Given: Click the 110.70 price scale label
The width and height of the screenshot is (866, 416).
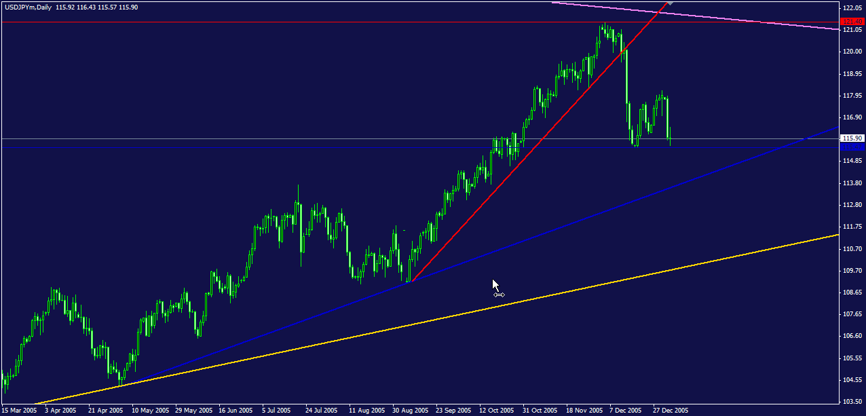Looking at the screenshot, I should pyautogui.click(x=852, y=249).
